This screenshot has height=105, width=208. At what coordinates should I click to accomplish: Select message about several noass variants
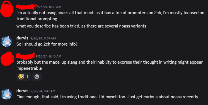point(81,26)
